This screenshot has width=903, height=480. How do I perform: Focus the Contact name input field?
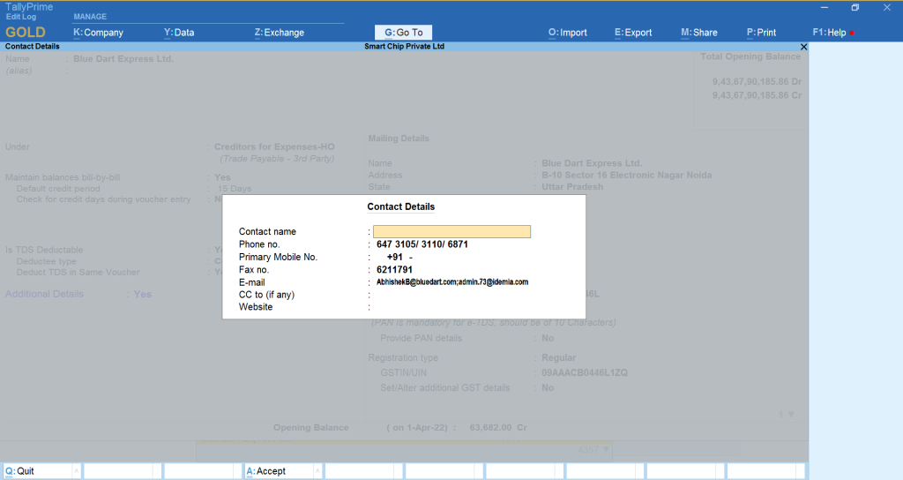[x=451, y=232]
